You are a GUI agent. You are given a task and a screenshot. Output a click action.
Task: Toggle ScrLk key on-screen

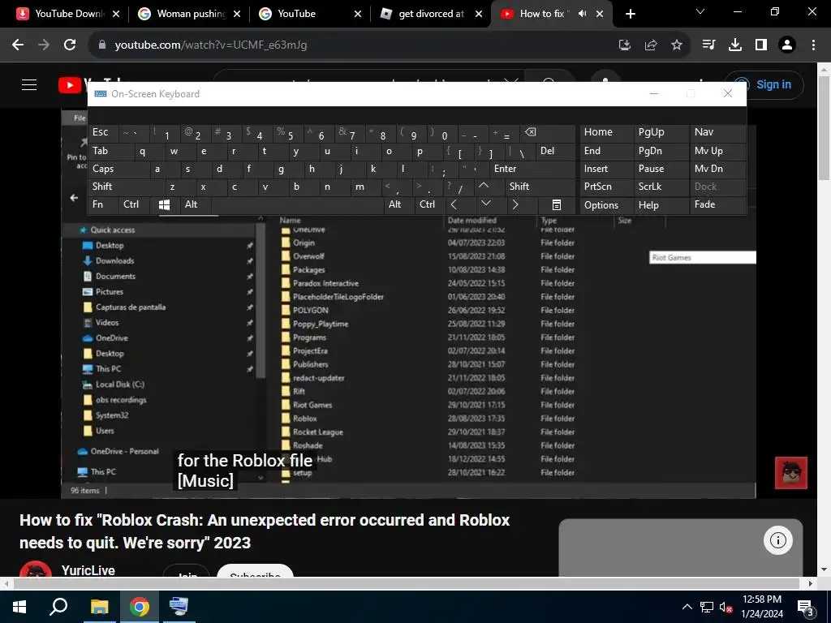click(661, 187)
